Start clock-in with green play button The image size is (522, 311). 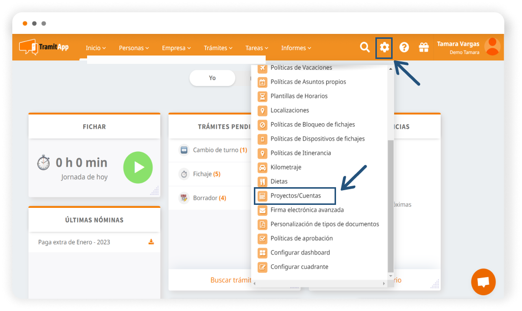pos(138,167)
